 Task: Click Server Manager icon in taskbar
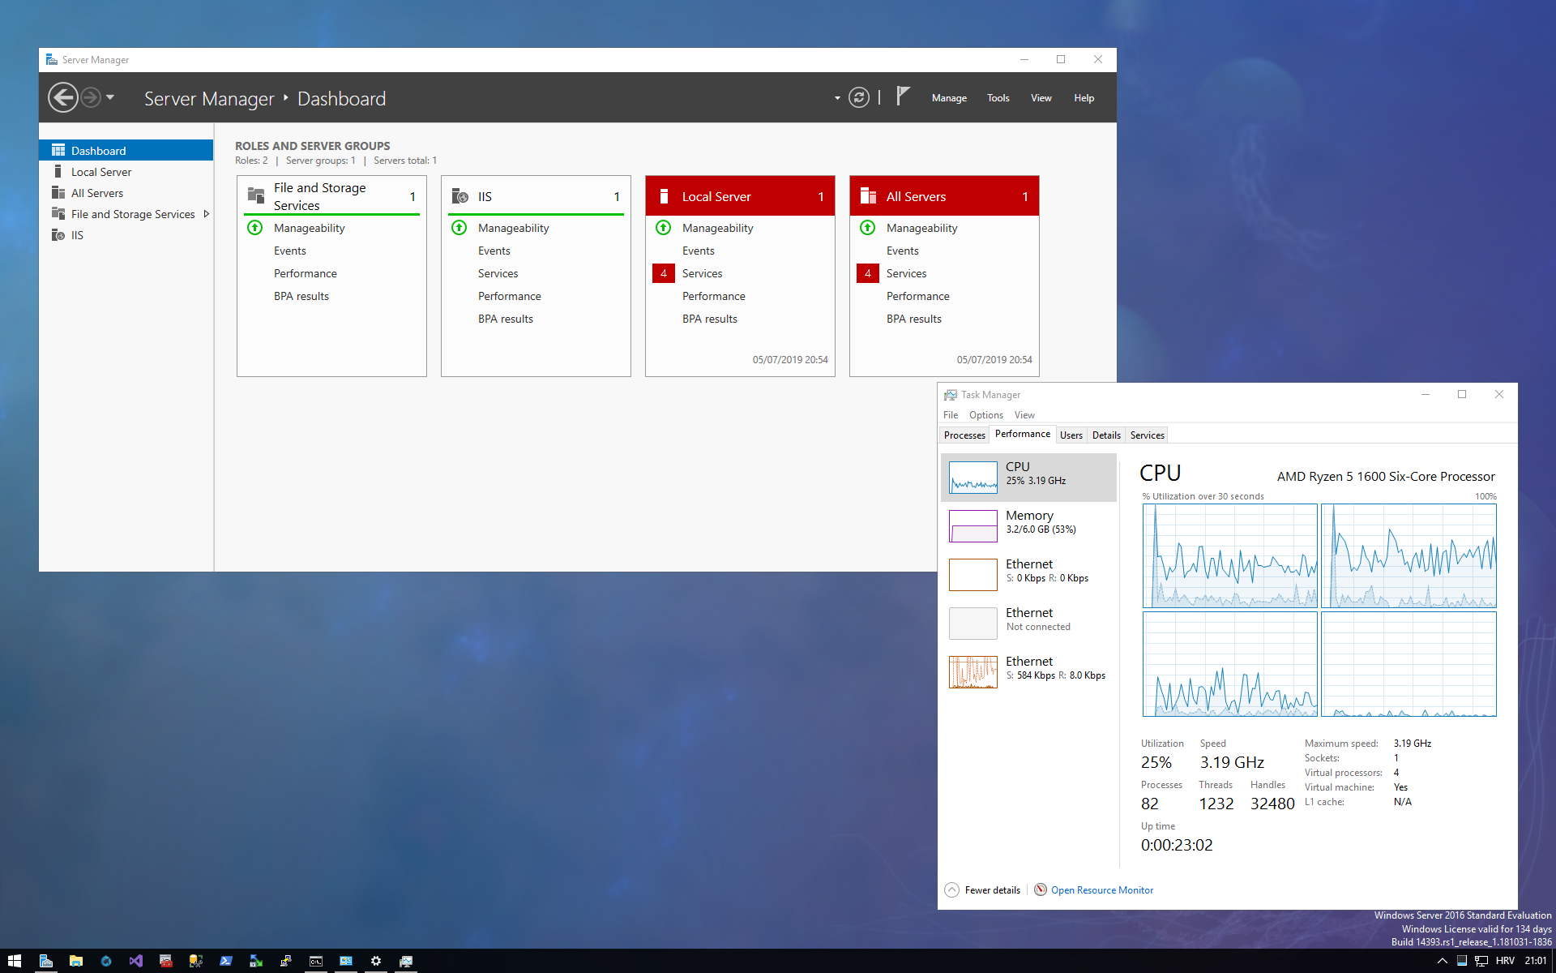[x=46, y=961]
